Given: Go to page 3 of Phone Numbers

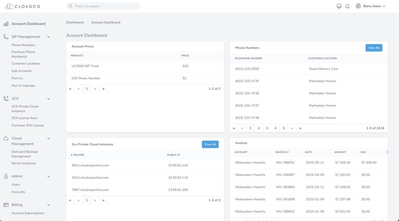Looking at the screenshot, I should tap(267, 128).
